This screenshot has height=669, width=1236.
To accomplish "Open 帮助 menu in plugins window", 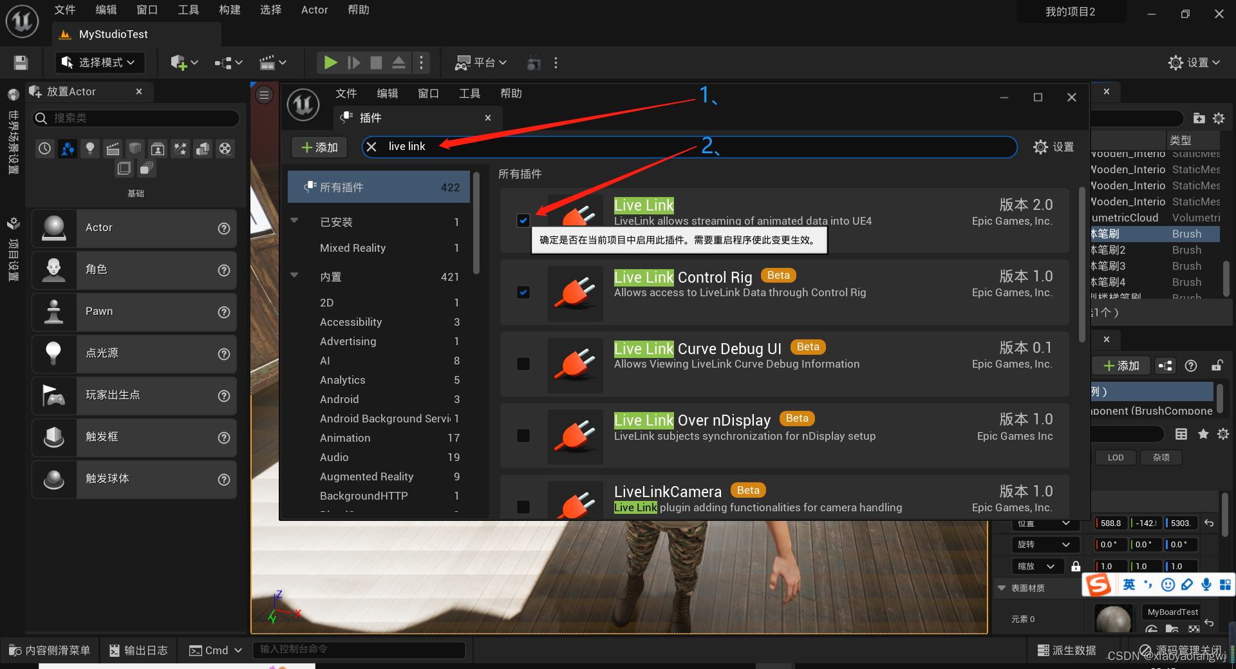I will pyautogui.click(x=511, y=93).
